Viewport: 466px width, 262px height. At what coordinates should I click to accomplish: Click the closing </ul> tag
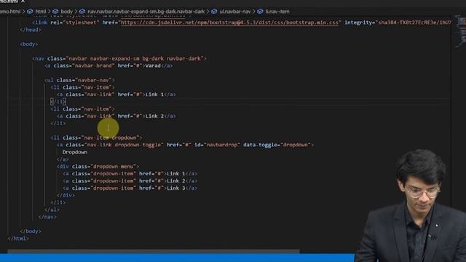(52, 210)
